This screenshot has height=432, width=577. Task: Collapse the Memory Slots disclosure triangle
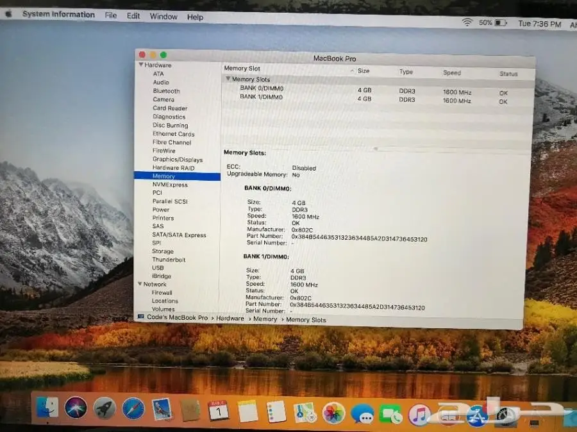(x=228, y=78)
